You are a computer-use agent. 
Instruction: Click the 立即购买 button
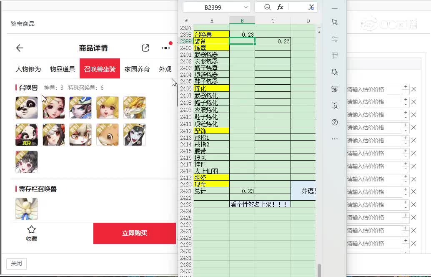(134, 233)
